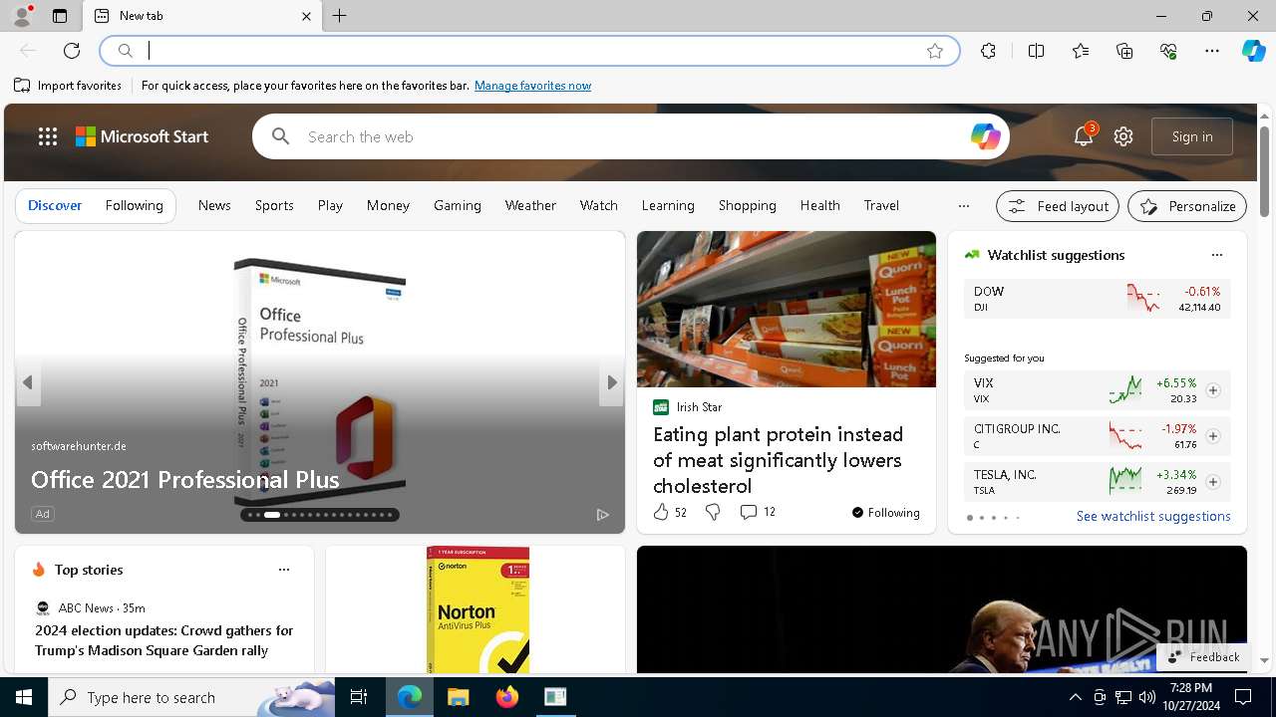The height and width of the screenshot is (717, 1276).
Task: Open a new tab with plus button
Action: click(340, 16)
